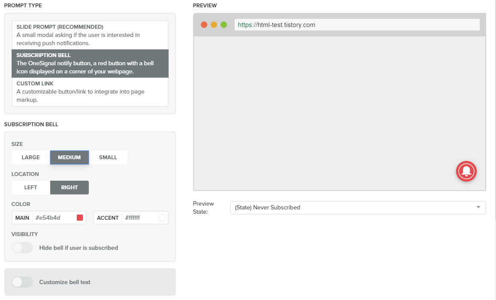
Task: Select the Slide Prompt (Recommended) option
Action: click(x=90, y=35)
